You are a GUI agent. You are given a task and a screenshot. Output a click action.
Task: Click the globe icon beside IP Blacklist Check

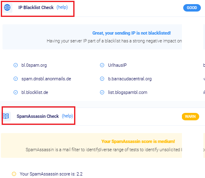point(7,7)
